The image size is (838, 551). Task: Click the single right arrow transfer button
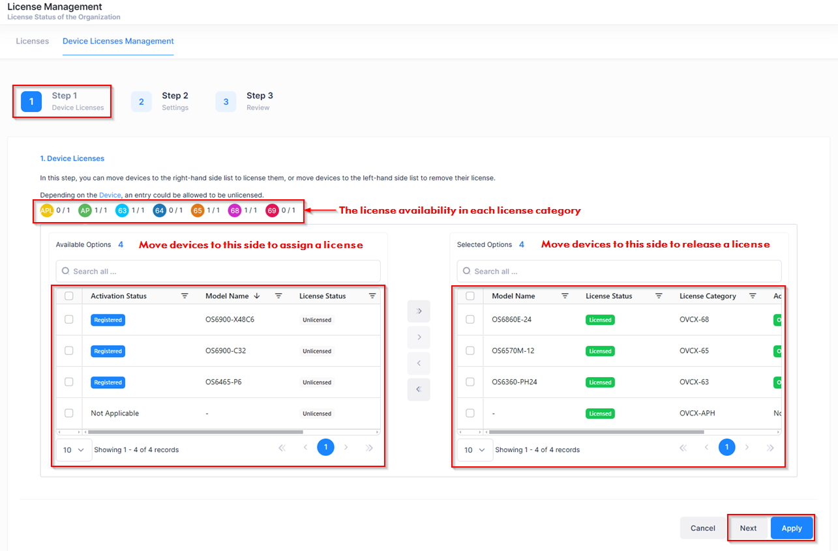[419, 337]
